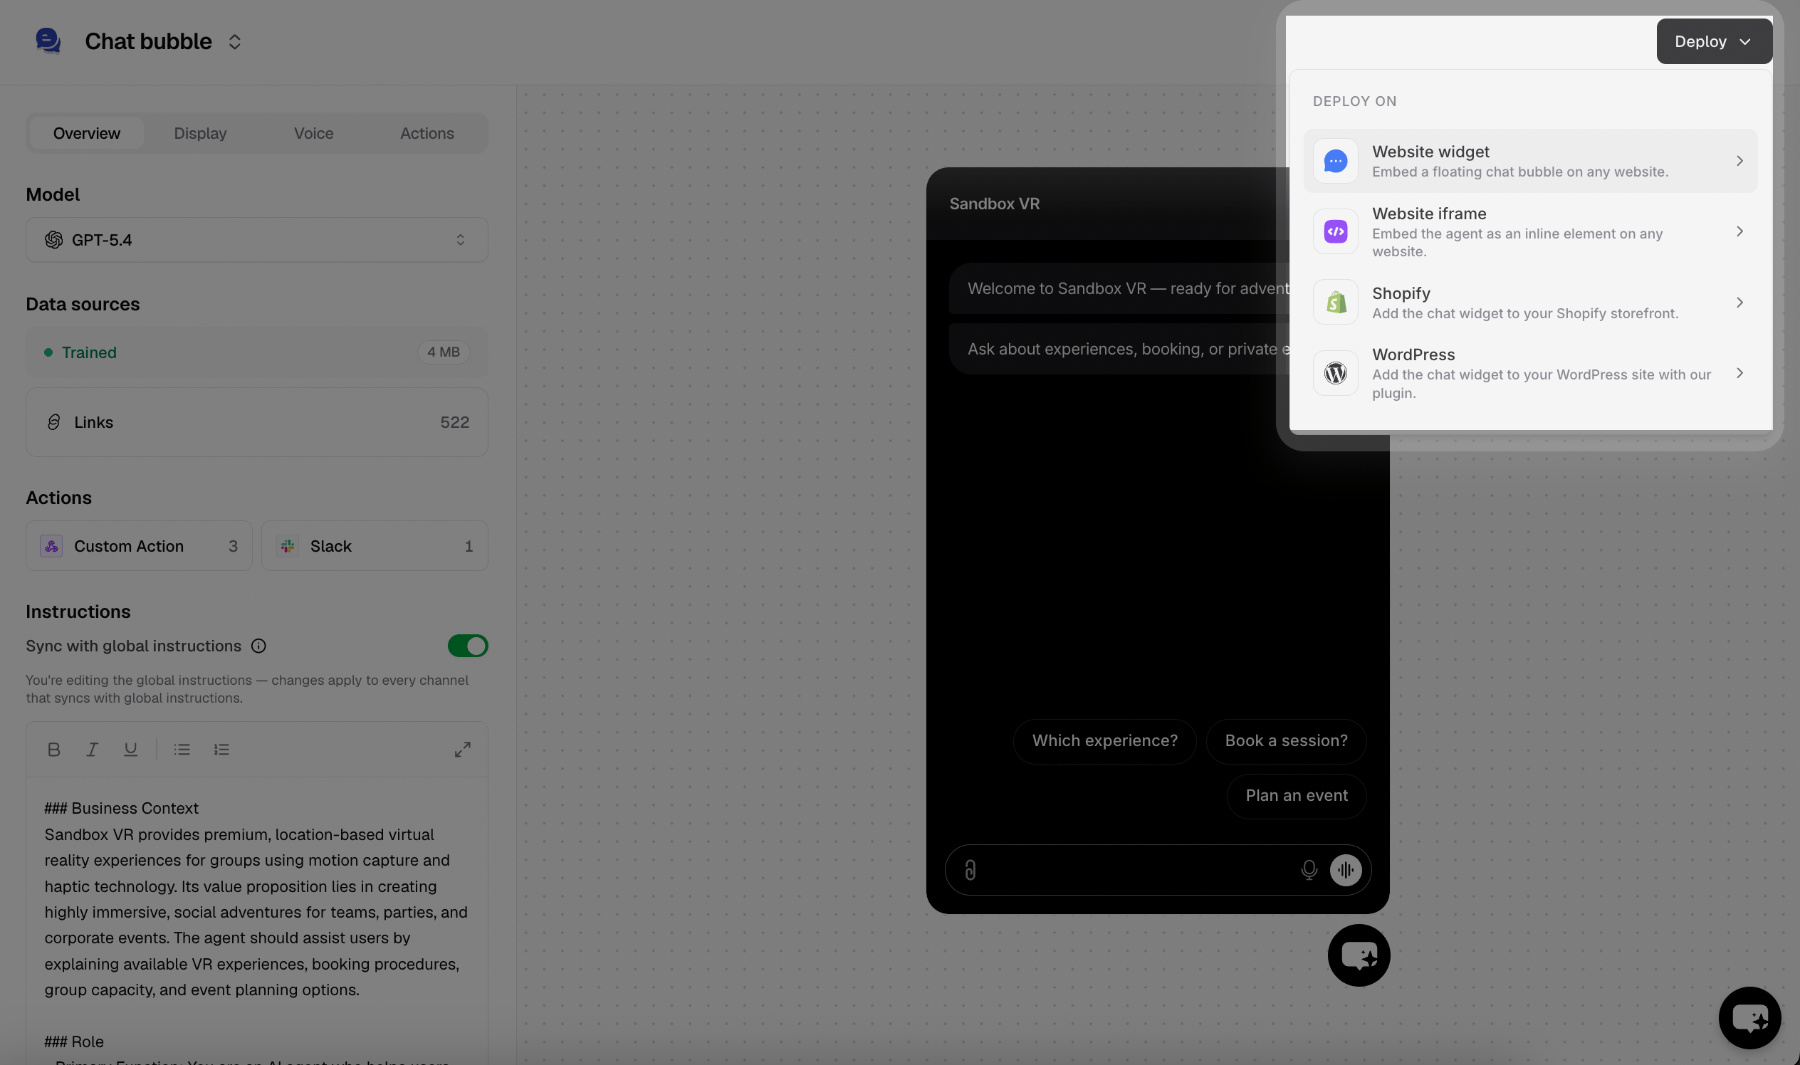Screen dimensions: 1800x1065
Task: Insert a numbered list in instructions
Action: [221, 749]
